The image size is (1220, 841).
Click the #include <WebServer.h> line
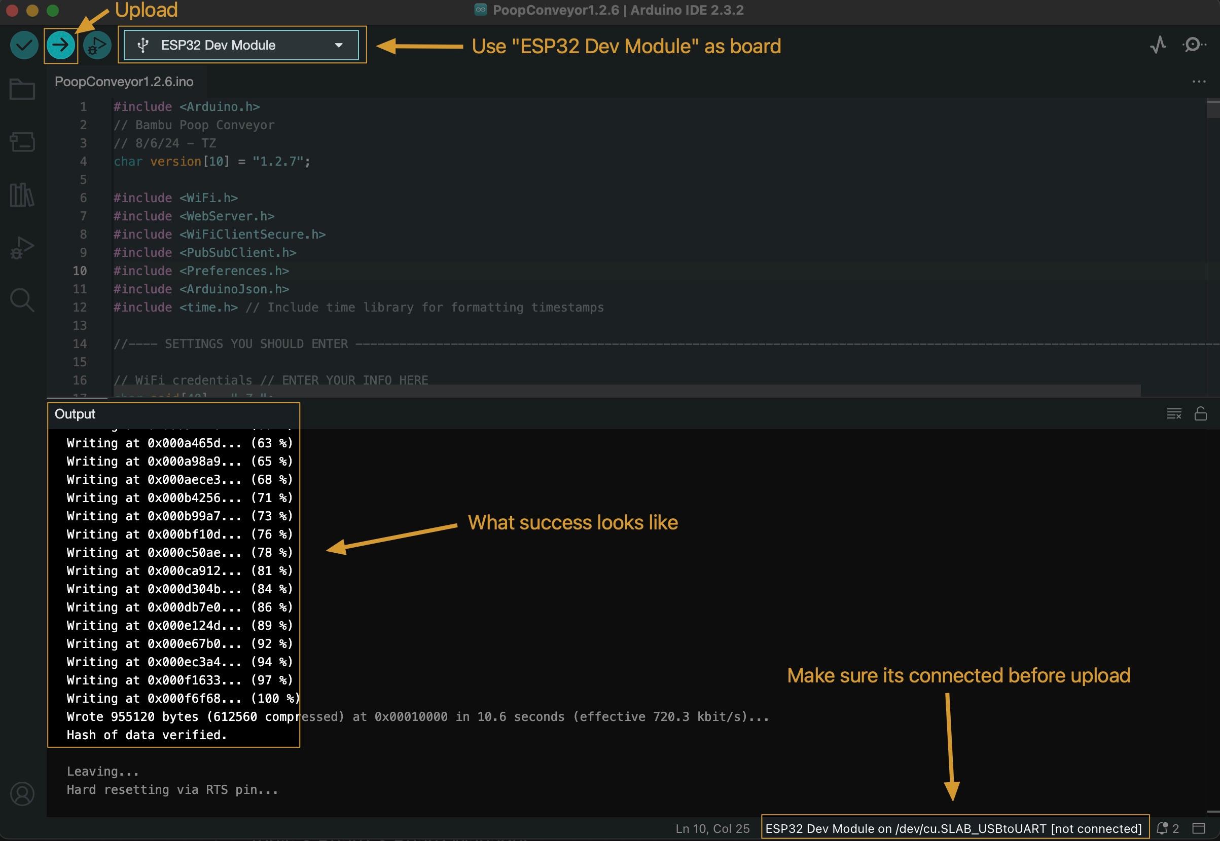tap(194, 216)
